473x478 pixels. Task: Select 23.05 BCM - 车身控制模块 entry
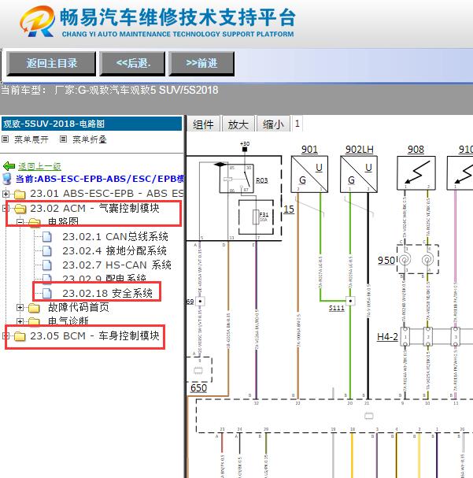coord(94,335)
